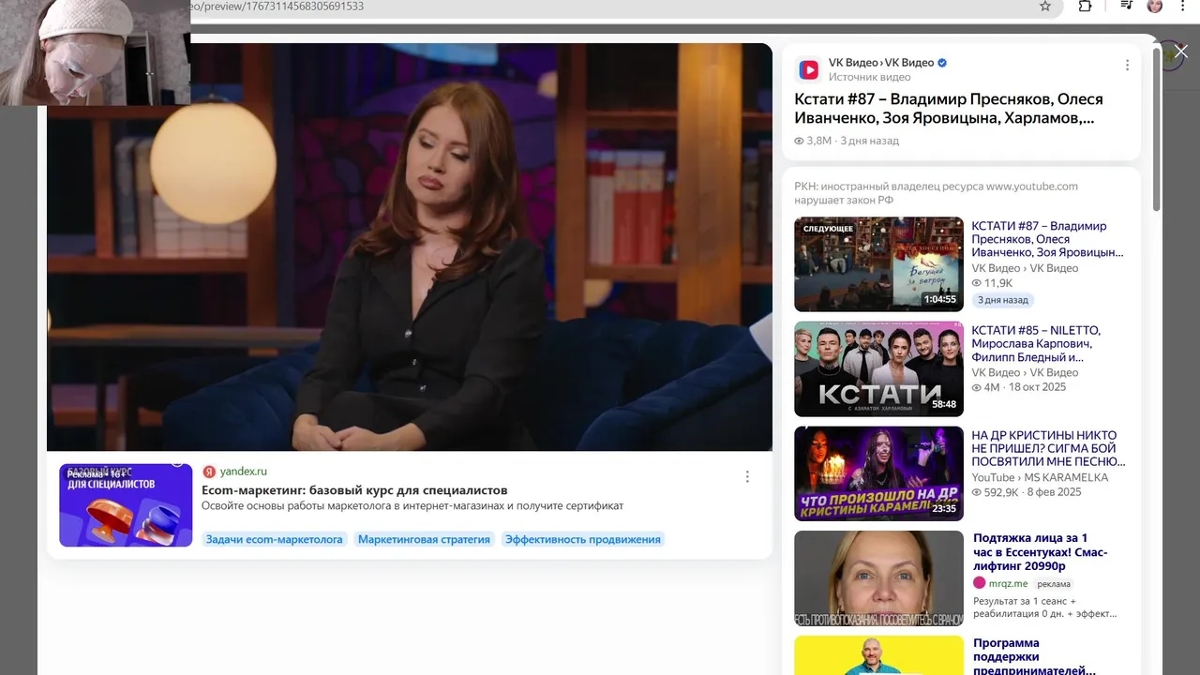1200x675 pixels.
Task: Open the КСТАТИ #85 – NILETTO title link
Action: (x=1036, y=344)
